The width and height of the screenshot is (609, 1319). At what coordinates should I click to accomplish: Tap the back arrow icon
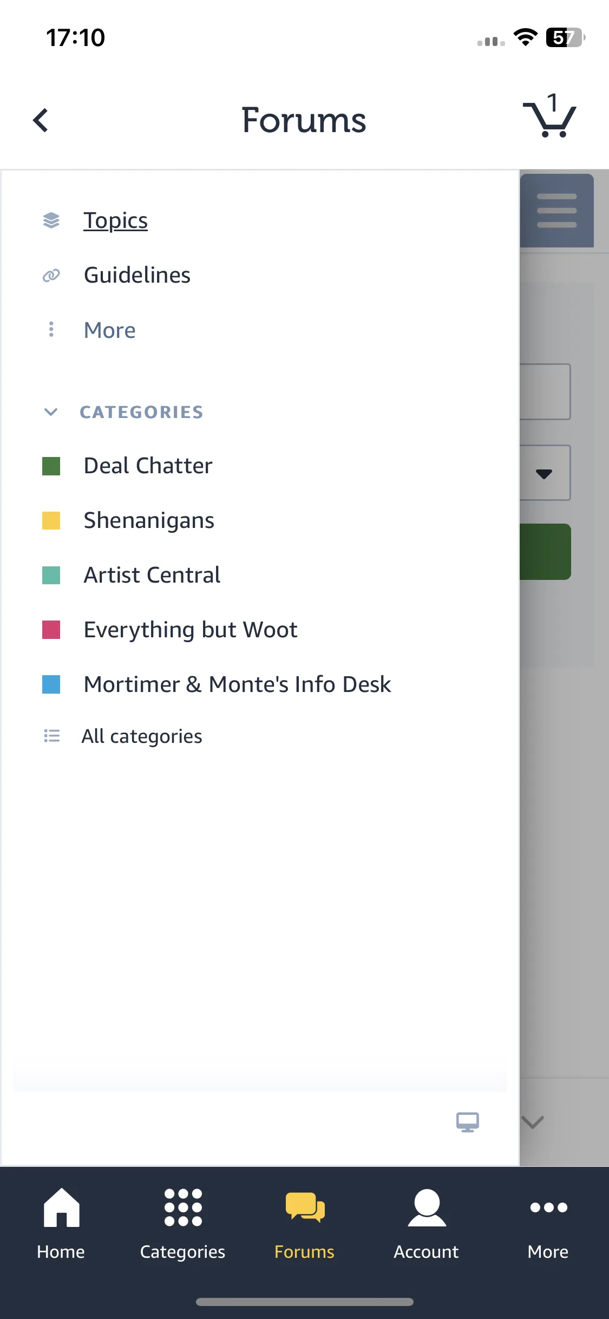click(41, 120)
